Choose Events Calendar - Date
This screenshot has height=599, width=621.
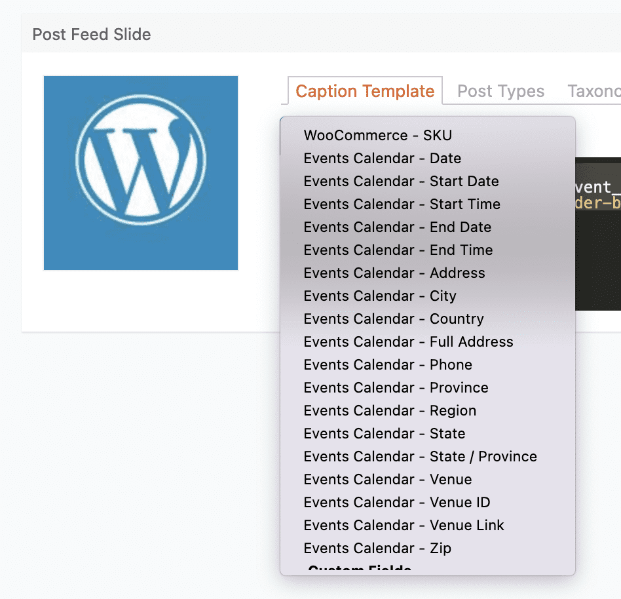click(427, 159)
